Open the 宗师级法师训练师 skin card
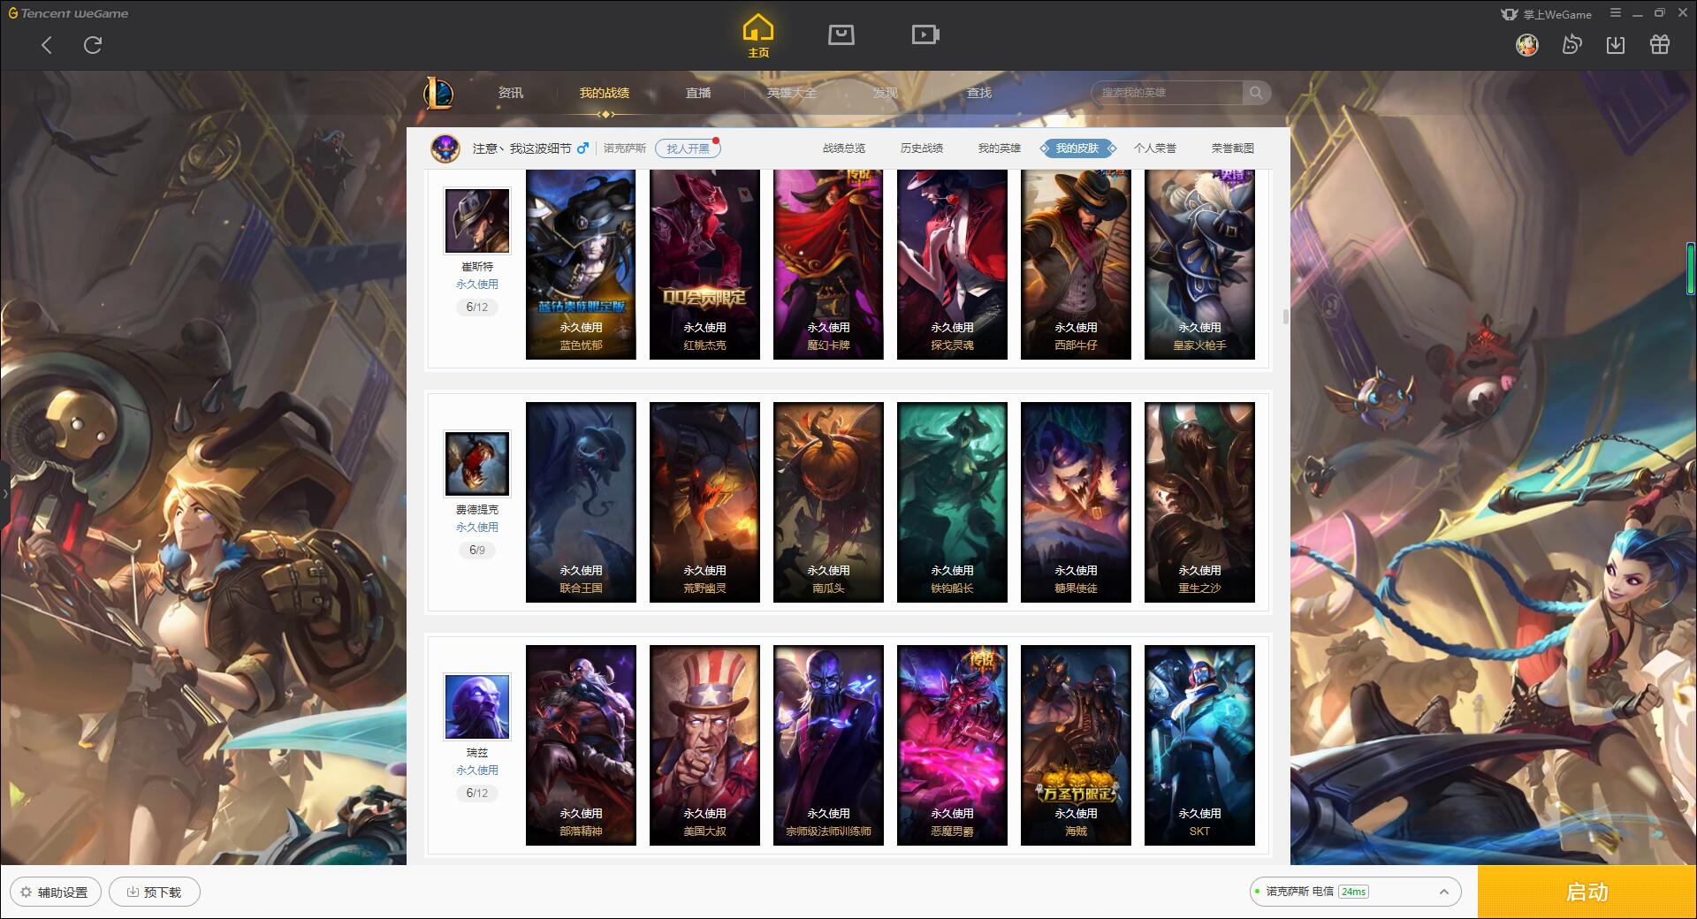This screenshot has height=919, width=1697. [x=828, y=745]
